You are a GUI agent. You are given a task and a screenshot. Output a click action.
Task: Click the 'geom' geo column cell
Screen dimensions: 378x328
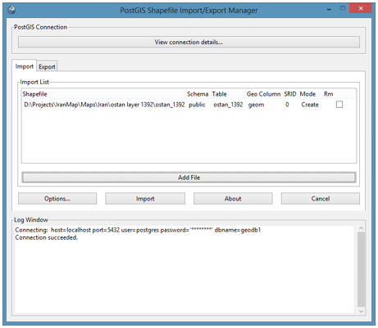click(256, 105)
